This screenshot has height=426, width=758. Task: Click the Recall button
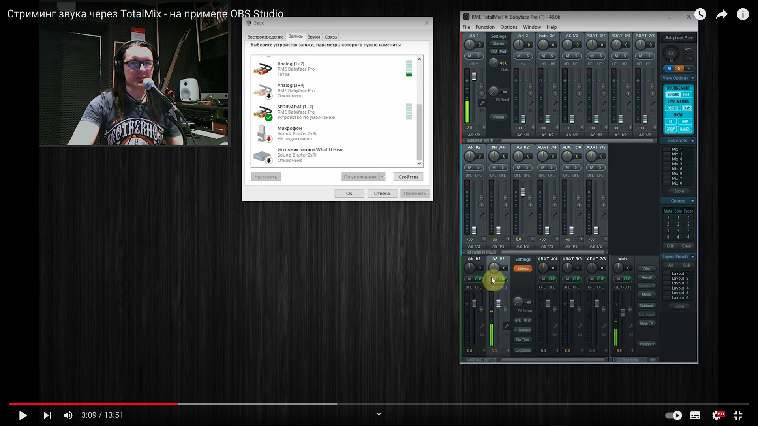(646, 277)
